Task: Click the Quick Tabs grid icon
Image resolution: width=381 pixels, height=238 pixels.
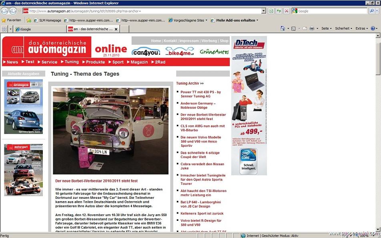Action: click(4, 29)
